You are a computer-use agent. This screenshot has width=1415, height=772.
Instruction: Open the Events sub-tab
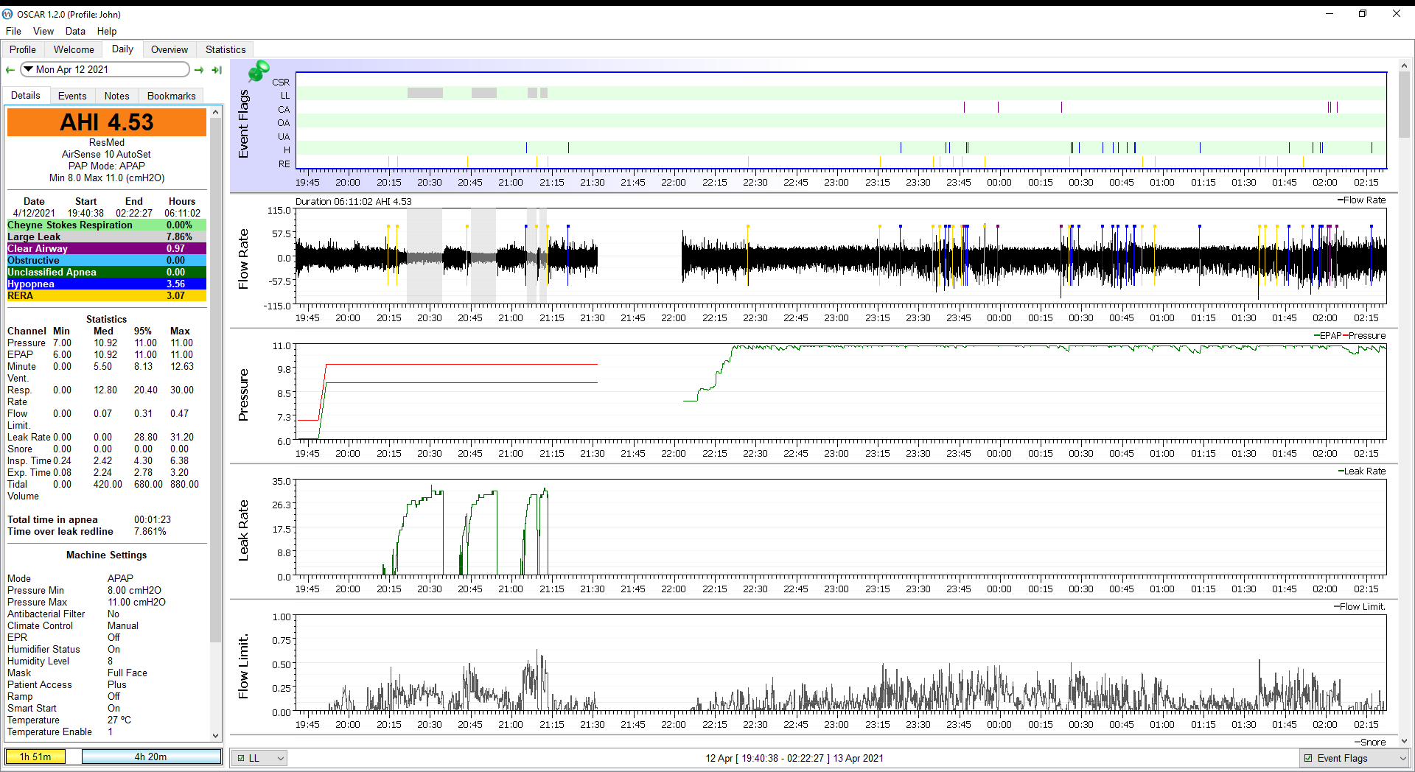72,96
